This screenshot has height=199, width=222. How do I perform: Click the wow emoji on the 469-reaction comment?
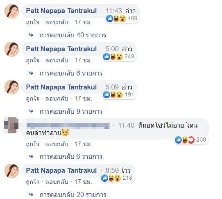pos(122,18)
